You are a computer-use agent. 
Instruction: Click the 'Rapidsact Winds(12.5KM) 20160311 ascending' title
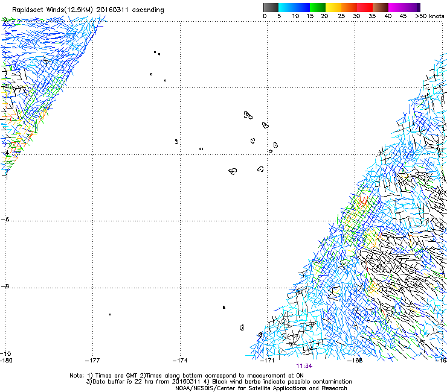(x=88, y=10)
